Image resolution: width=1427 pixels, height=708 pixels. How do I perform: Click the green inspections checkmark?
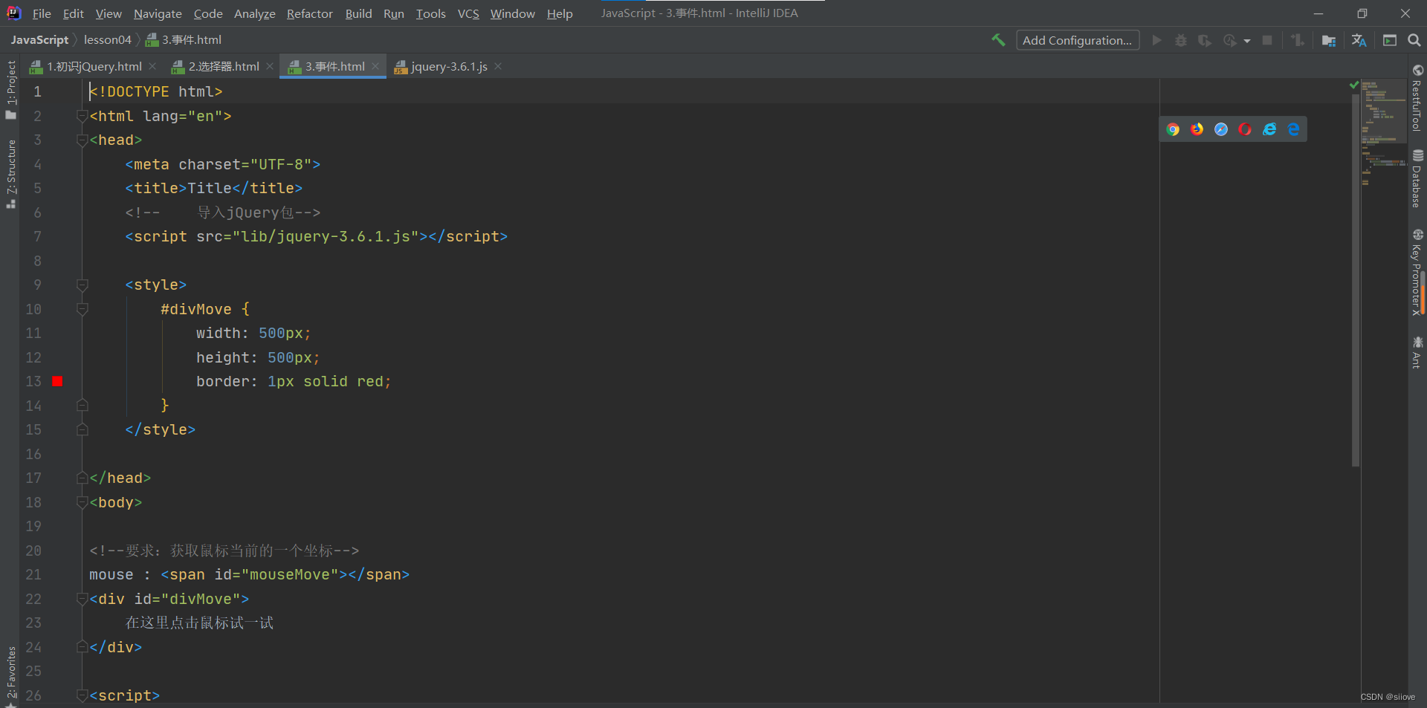[x=1353, y=84]
